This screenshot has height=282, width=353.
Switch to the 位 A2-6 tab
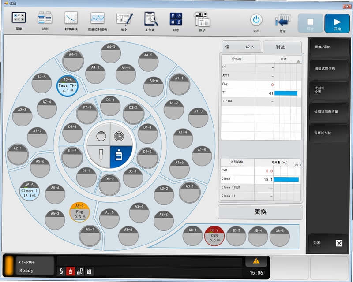(x=241, y=47)
